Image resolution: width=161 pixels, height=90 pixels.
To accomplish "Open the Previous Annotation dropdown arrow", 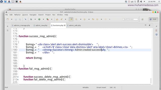I will pos(89,19).
